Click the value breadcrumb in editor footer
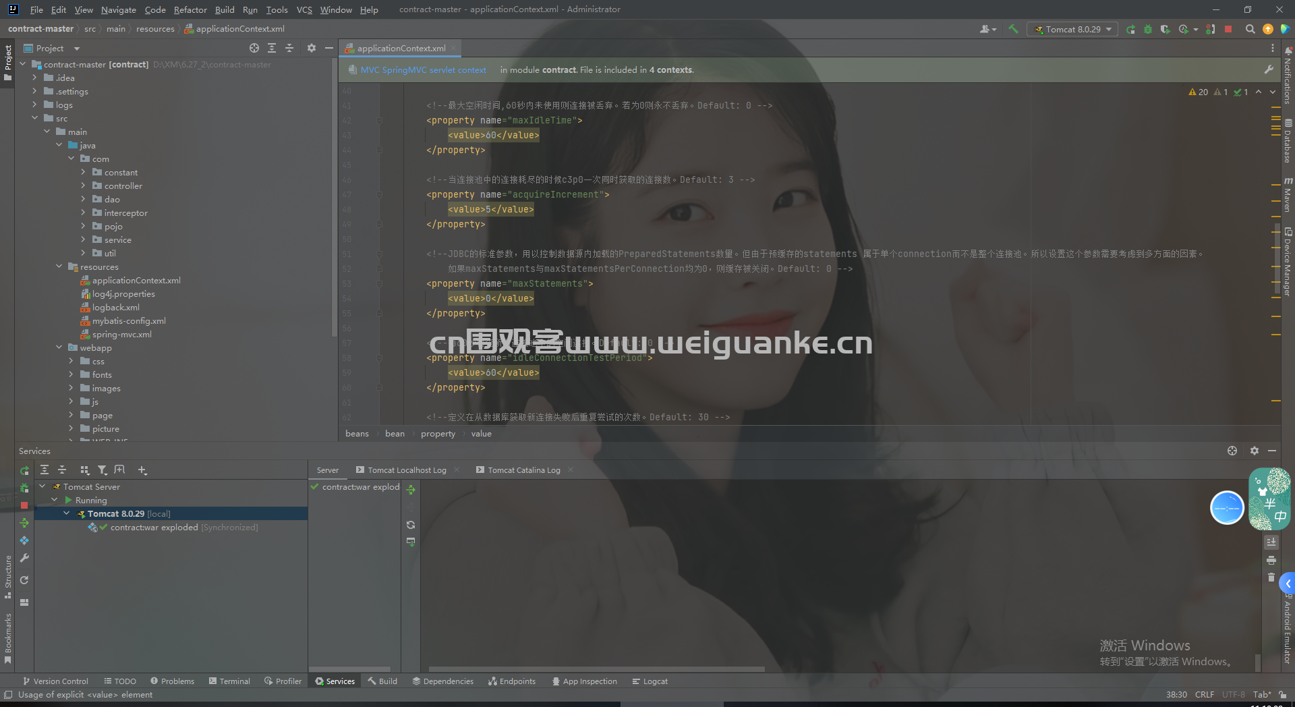The image size is (1295, 707). [481, 434]
